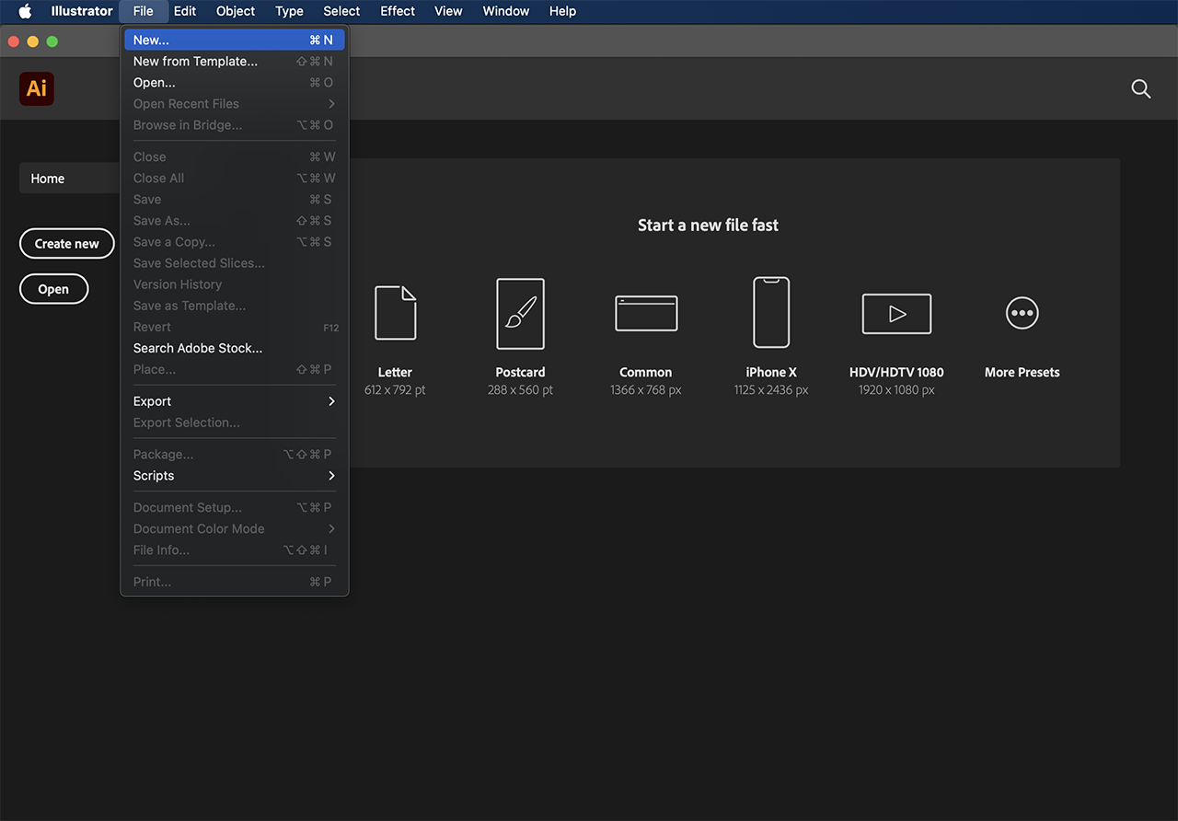The height and width of the screenshot is (821, 1178).
Task: Click the Create new button
Action: [67, 244]
